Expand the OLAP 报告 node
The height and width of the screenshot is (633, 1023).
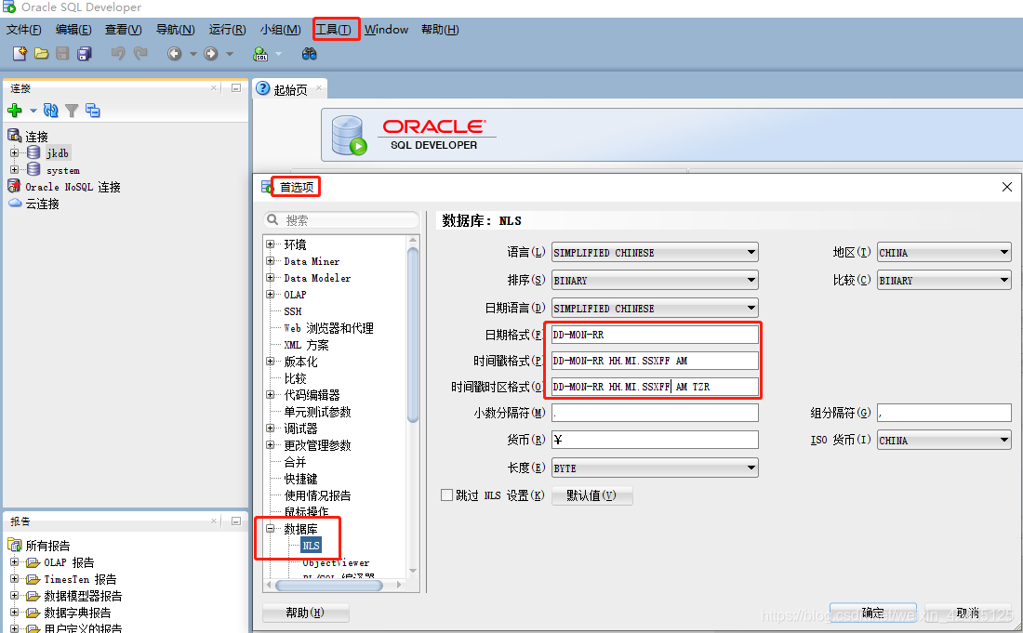pos(14,562)
